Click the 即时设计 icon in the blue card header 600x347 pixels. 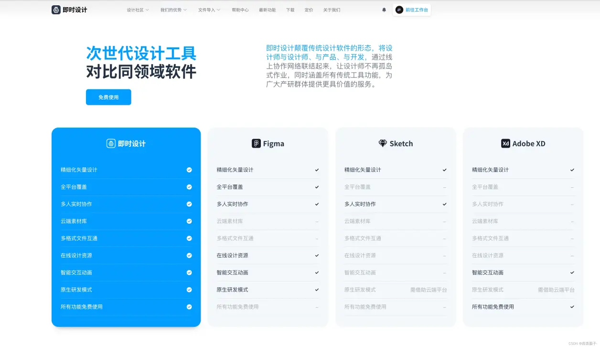coord(111,143)
